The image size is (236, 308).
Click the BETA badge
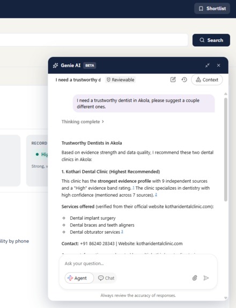90,66
